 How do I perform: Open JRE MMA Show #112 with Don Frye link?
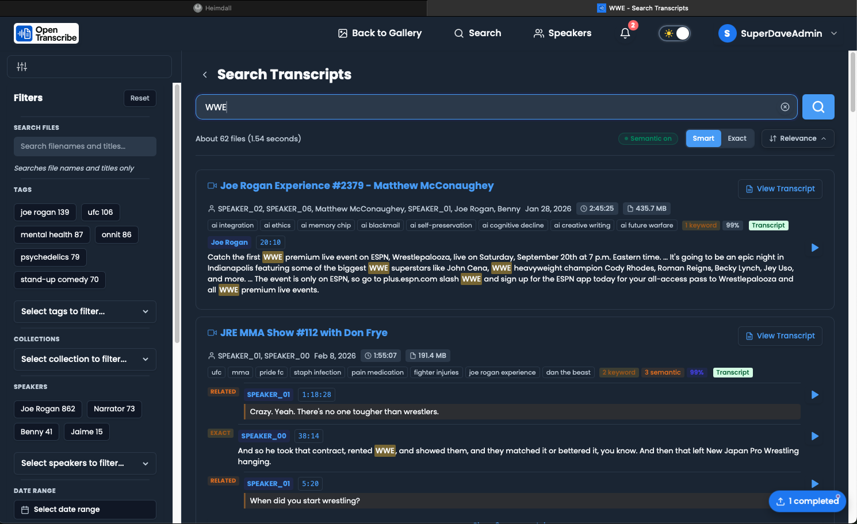coord(304,333)
